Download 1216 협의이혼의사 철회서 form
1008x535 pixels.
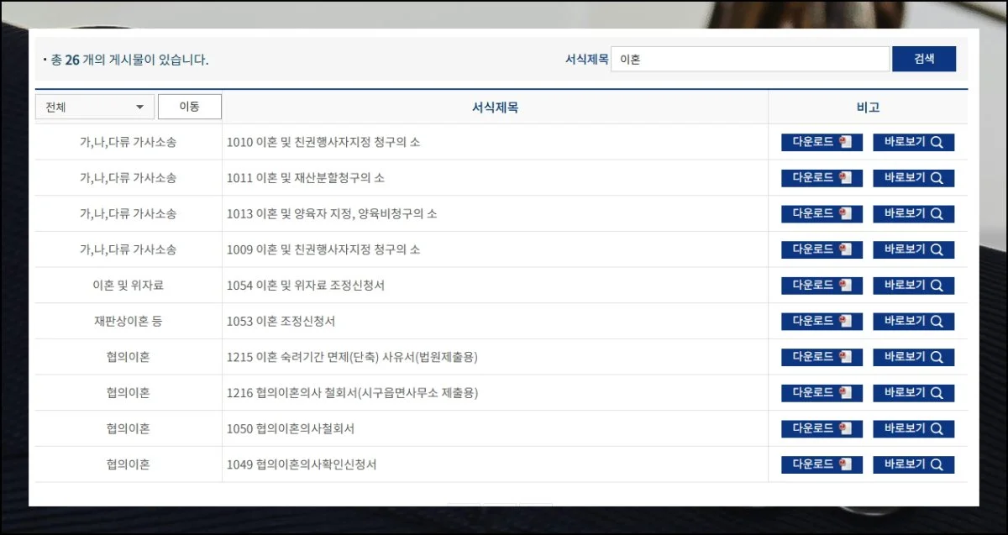click(x=821, y=392)
